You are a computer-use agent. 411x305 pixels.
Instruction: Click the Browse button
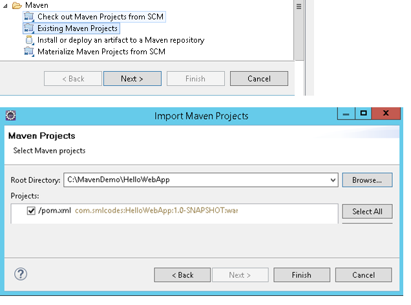pyautogui.click(x=367, y=180)
